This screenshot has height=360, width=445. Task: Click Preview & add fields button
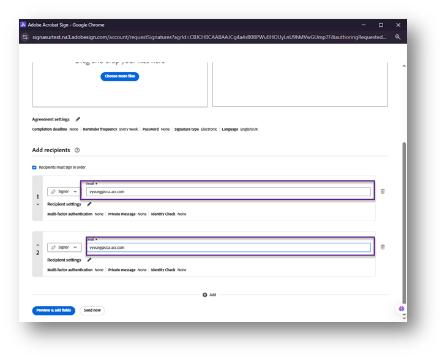pyautogui.click(x=53, y=310)
